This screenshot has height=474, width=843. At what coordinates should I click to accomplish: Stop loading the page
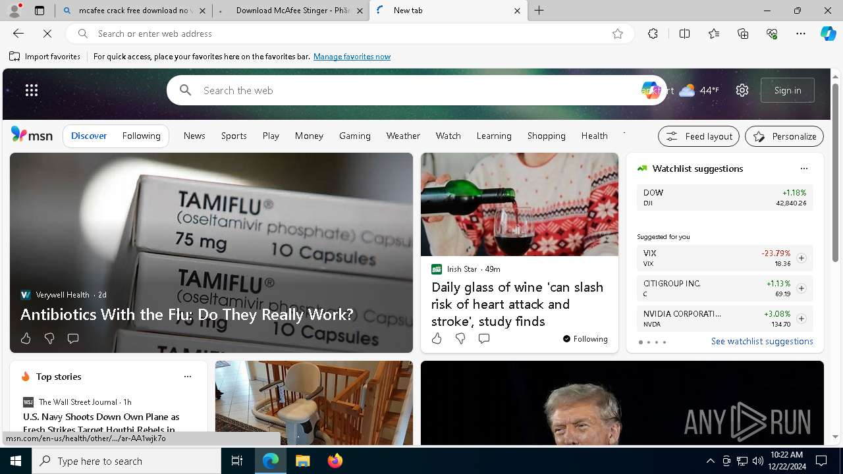47,34
